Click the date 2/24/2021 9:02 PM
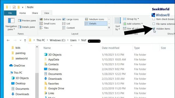Image resolution: width=175 pixels, height=98 pixels. click(x=113, y=69)
